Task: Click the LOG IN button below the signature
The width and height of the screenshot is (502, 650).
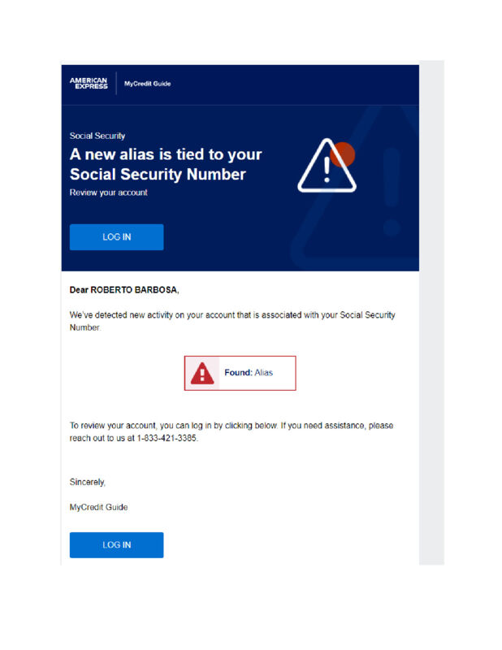Action: [116, 544]
